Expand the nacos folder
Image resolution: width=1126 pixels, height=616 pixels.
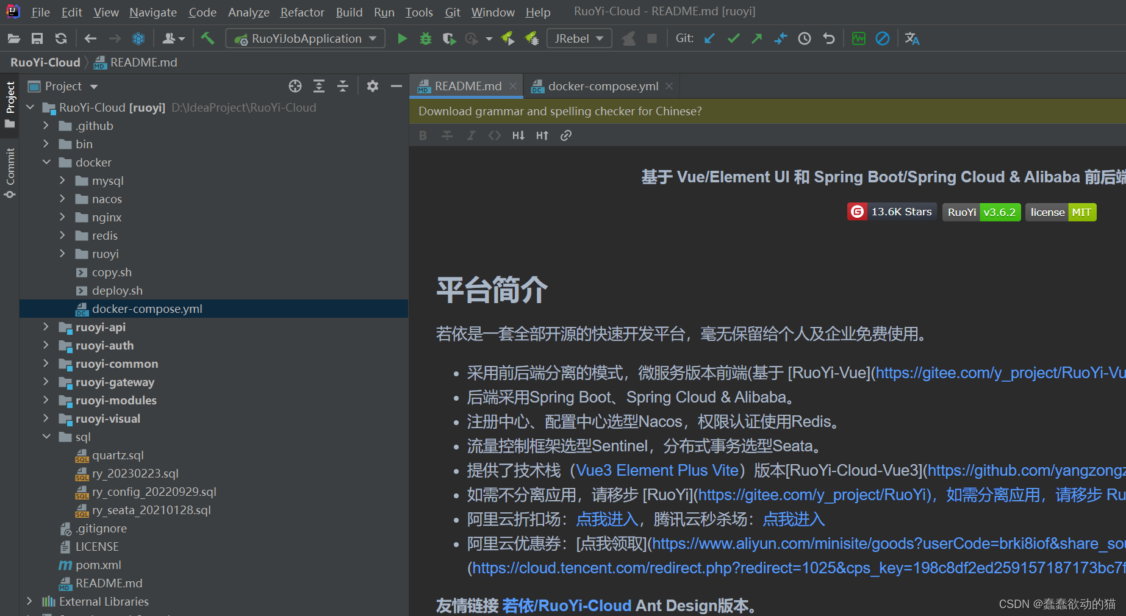tap(62, 199)
